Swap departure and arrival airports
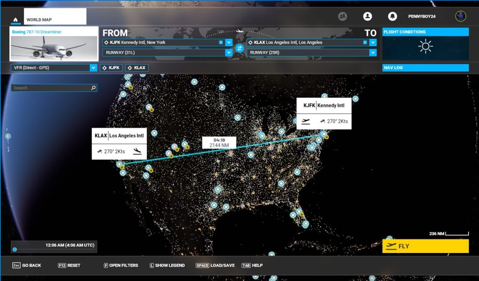 click(239, 48)
